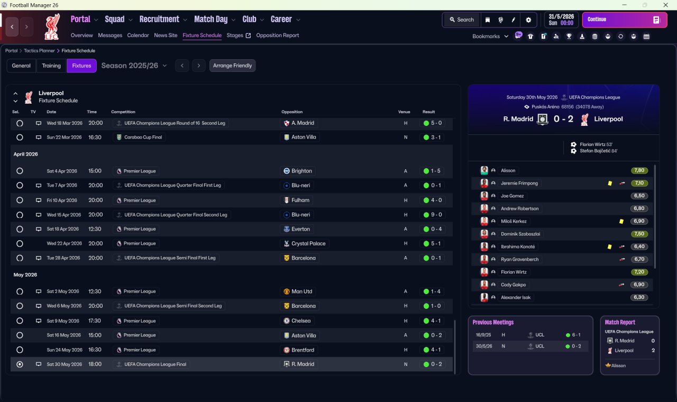Open the Messages tab
Screen dimensions: 677x402
[110, 35]
